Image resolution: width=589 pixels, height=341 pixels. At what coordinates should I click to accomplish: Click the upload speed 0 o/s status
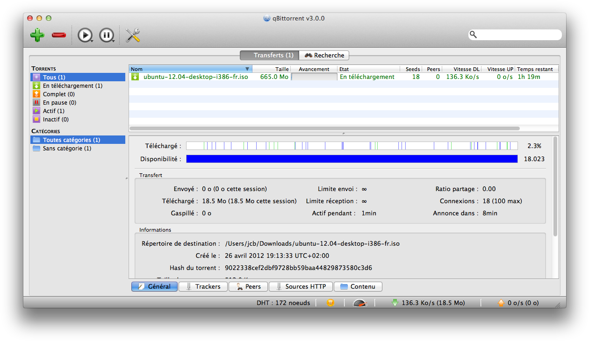[x=523, y=303]
